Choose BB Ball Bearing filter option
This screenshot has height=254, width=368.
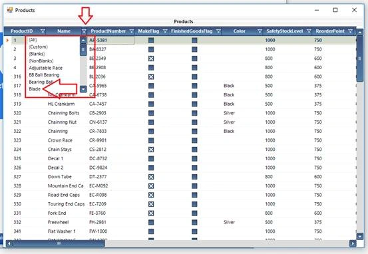(x=44, y=75)
